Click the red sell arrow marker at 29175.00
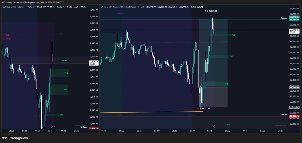This screenshot has width=302, height=143. [211, 15]
